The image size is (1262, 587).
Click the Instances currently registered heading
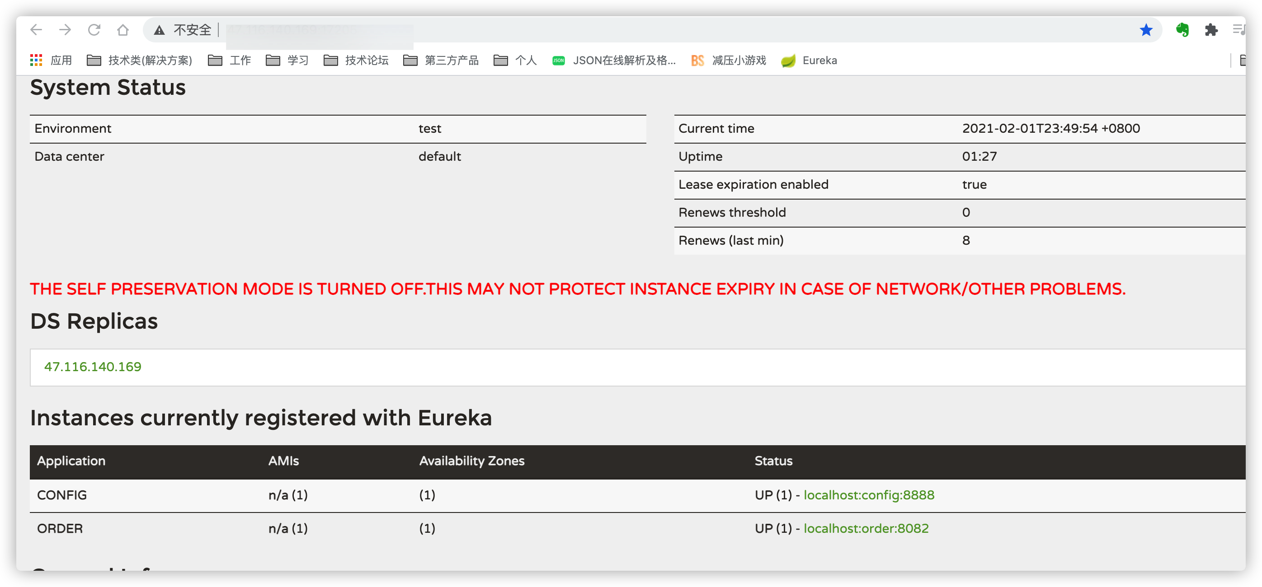[x=261, y=418]
